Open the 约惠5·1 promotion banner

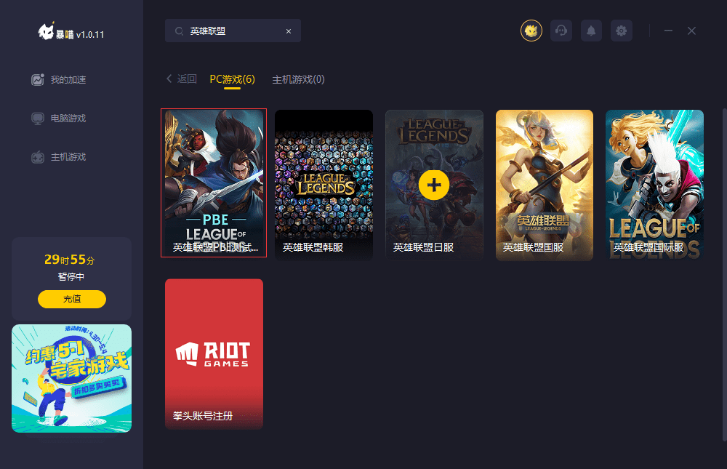click(71, 378)
